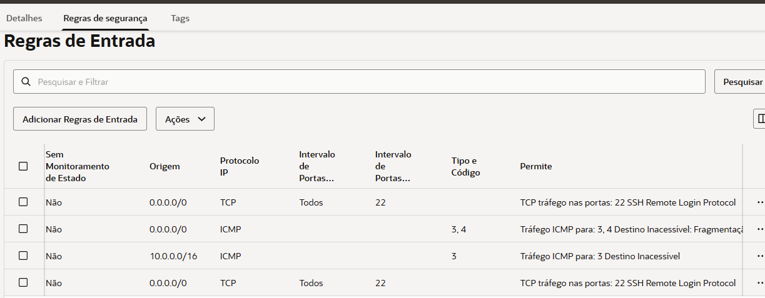Open the Tags tab
The height and width of the screenshot is (298, 765).
180,18
